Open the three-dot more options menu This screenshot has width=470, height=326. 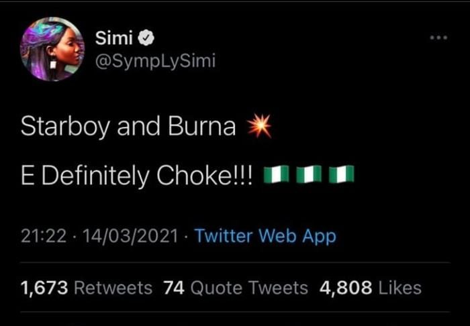pyautogui.click(x=438, y=38)
